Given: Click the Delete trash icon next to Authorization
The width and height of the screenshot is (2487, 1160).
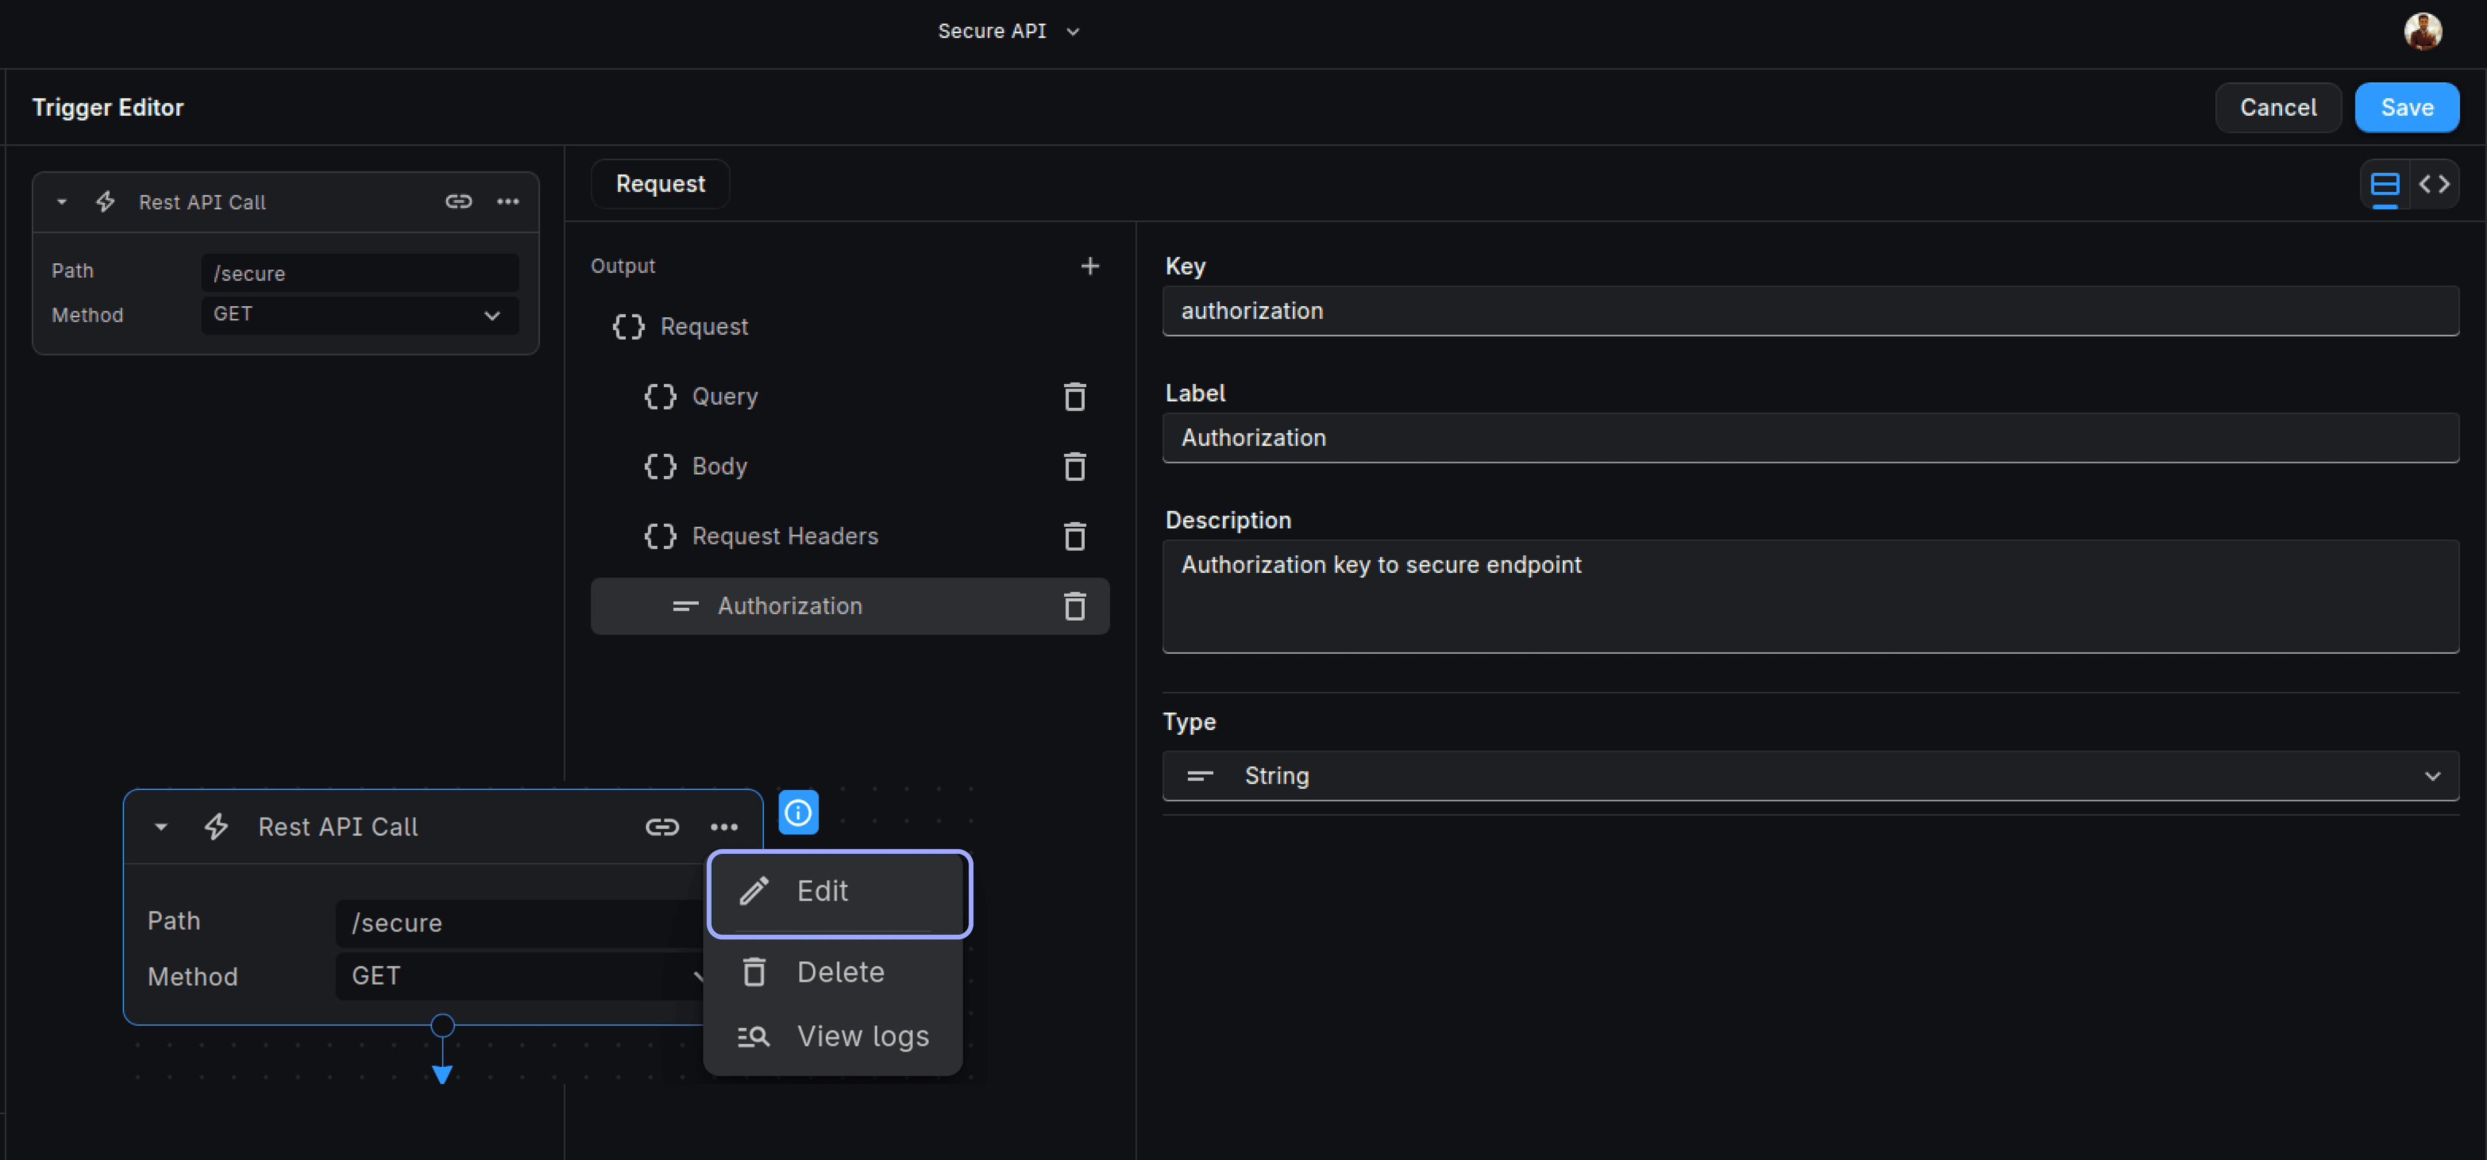Looking at the screenshot, I should (1075, 605).
